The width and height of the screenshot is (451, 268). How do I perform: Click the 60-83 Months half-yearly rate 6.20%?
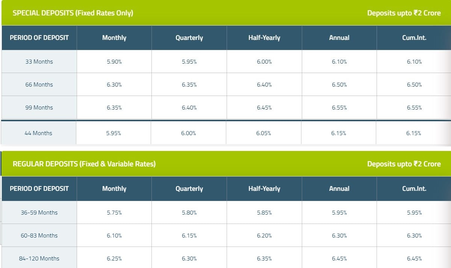point(264,236)
